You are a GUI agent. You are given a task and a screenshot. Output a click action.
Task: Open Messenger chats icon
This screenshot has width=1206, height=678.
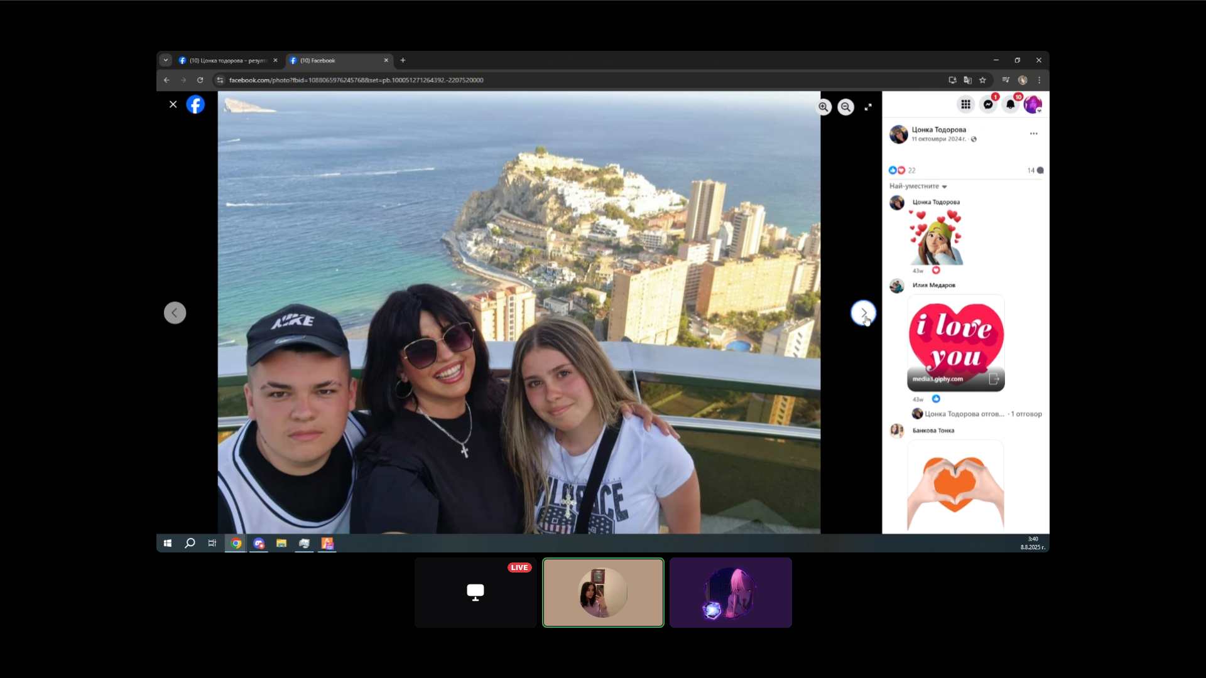988,104
